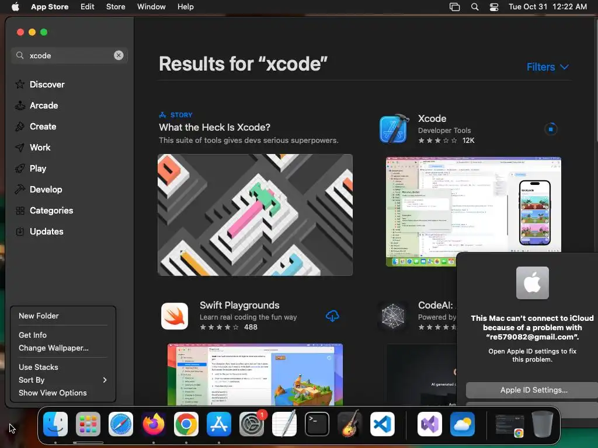Open Launchpad in the Dock

coord(88,424)
